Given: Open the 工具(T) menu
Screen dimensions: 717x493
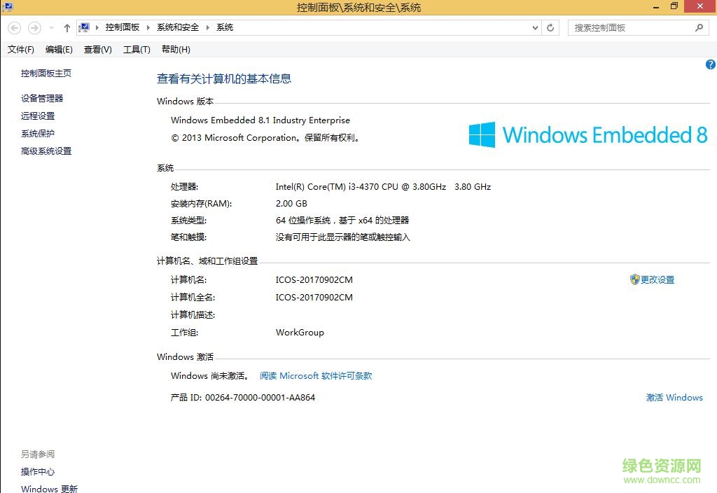Looking at the screenshot, I should pyautogui.click(x=137, y=50).
